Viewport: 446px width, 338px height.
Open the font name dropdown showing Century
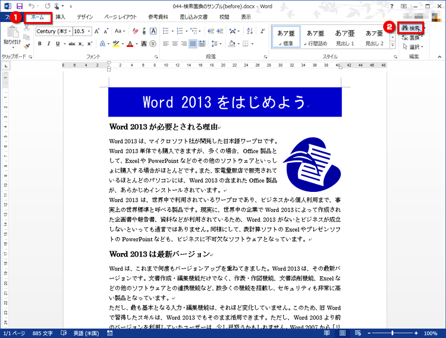70,31
